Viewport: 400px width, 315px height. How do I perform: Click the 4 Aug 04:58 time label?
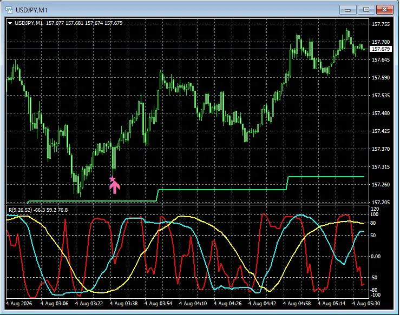coord(297,304)
